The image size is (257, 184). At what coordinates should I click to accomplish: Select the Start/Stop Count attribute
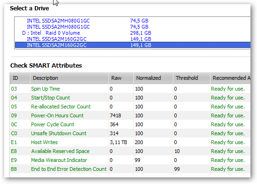(50, 98)
